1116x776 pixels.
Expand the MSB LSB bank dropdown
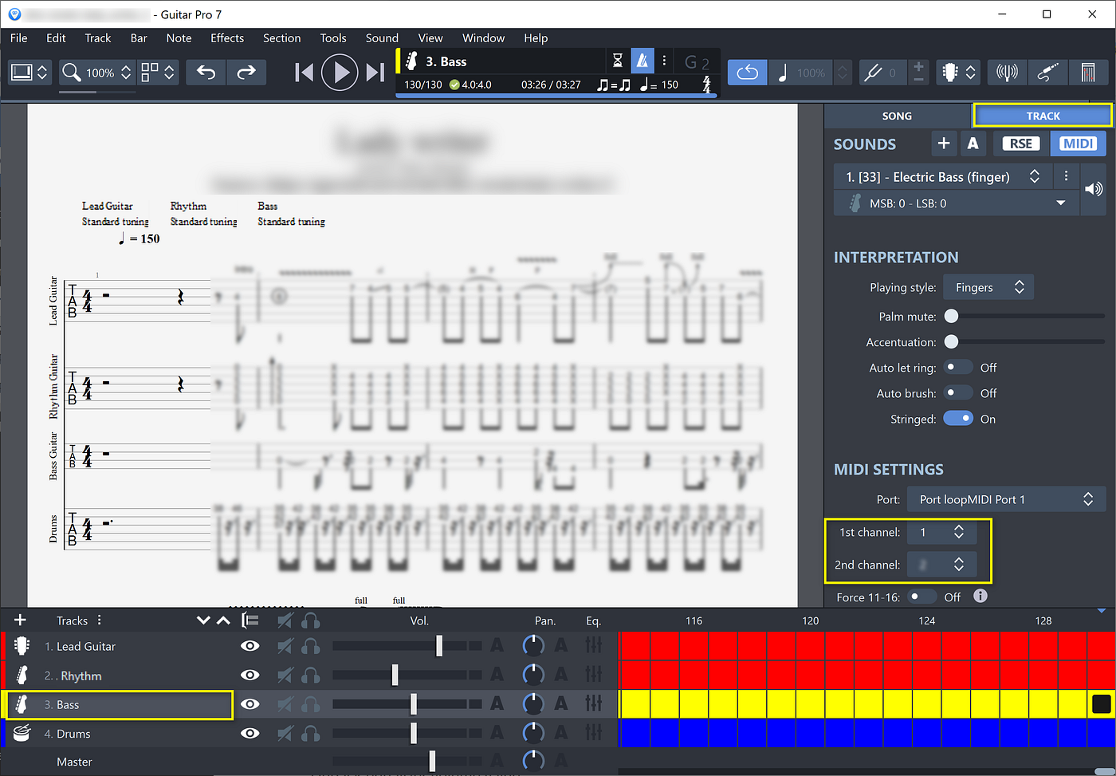point(1060,203)
